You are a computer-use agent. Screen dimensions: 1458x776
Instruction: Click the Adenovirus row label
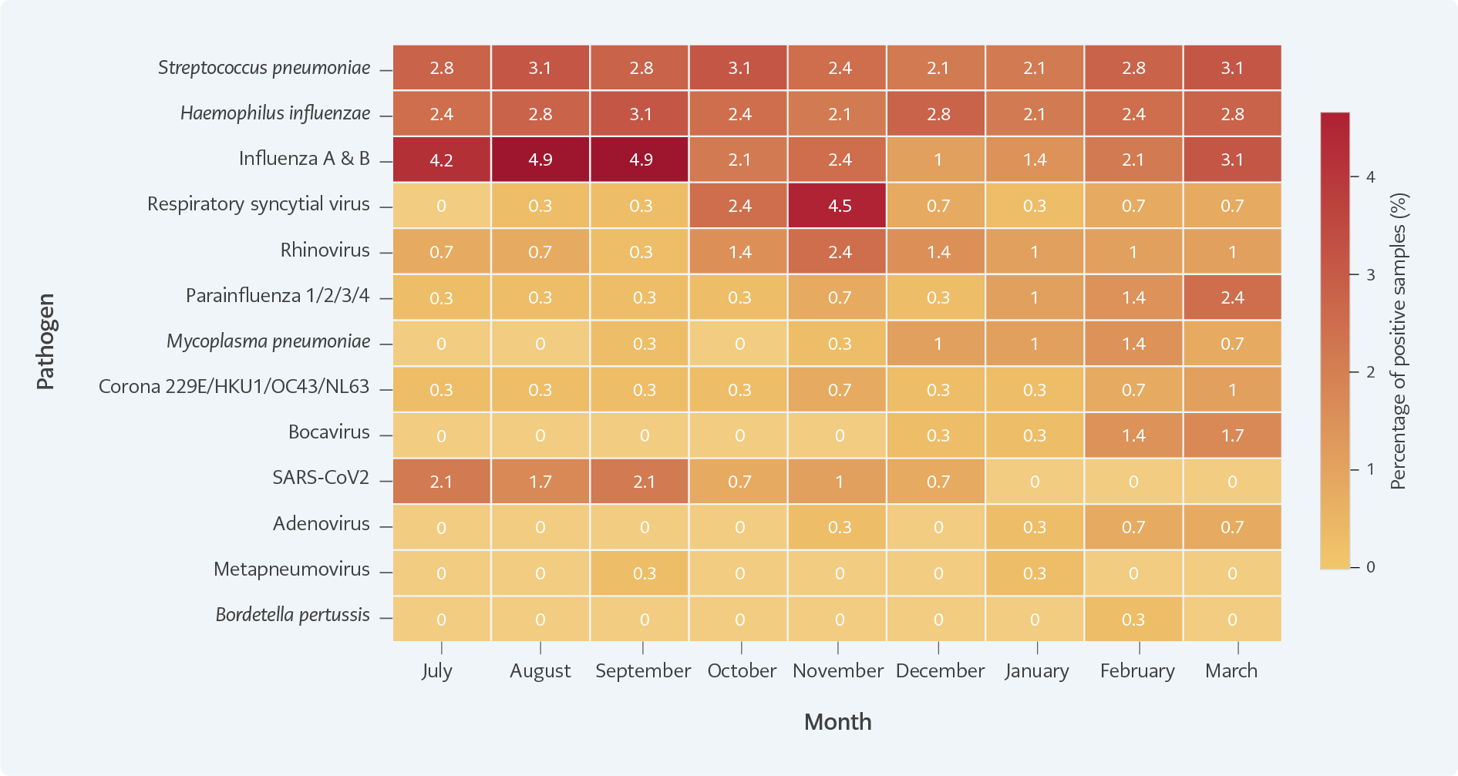tap(321, 524)
